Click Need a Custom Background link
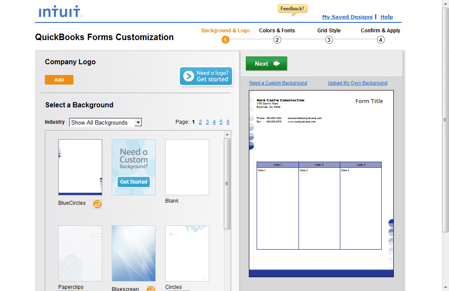The height and width of the screenshot is (291, 449). click(x=278, y=83)
